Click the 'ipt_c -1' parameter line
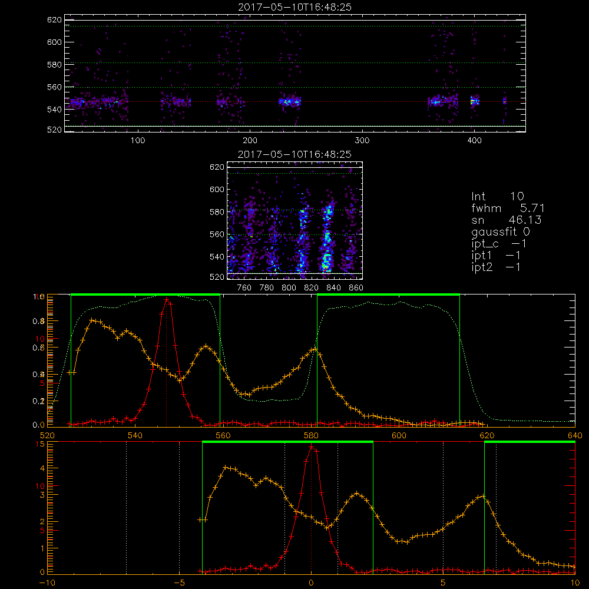Viewport: 589px width, 589px height. [x=499, y=244]
